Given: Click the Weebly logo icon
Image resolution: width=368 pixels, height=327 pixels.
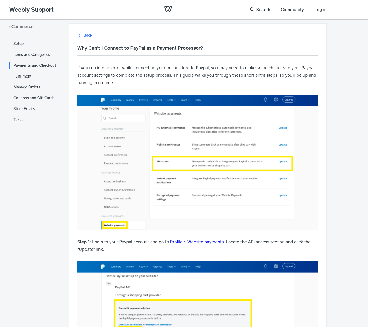Looking at the screenshot, I should click(168, 9).
